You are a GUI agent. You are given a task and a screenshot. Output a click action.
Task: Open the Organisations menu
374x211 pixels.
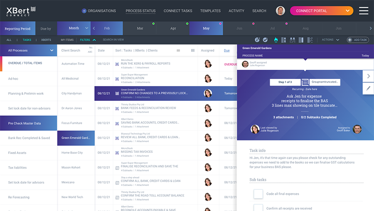102,11
